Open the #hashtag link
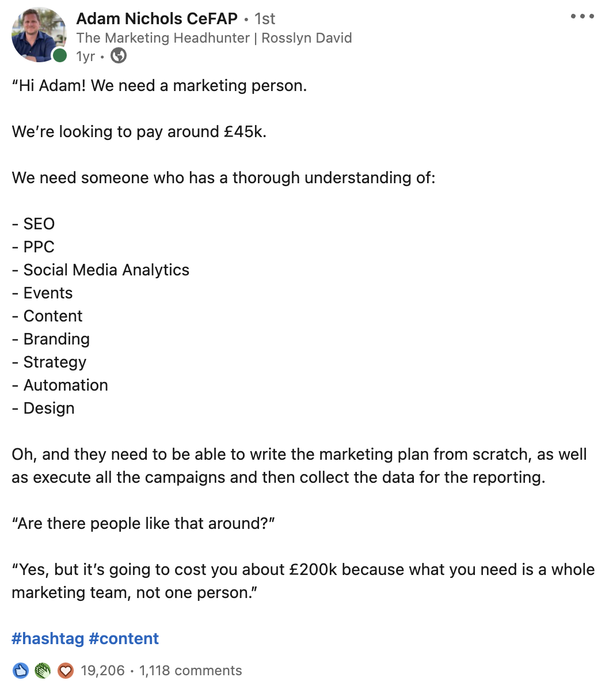The image size is (609, 681). pos(48,638)
